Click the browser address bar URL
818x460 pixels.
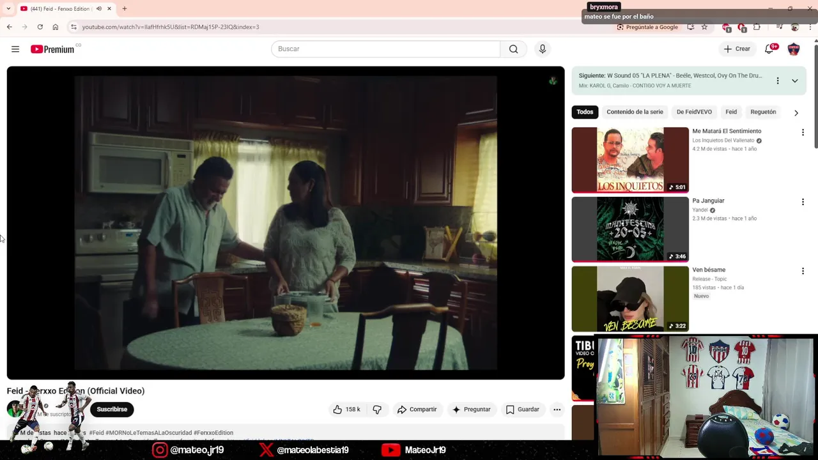pyautogui.click(x=171, y=27)
